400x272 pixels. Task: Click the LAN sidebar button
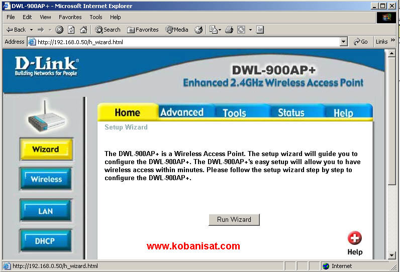(x=46, y=211)
